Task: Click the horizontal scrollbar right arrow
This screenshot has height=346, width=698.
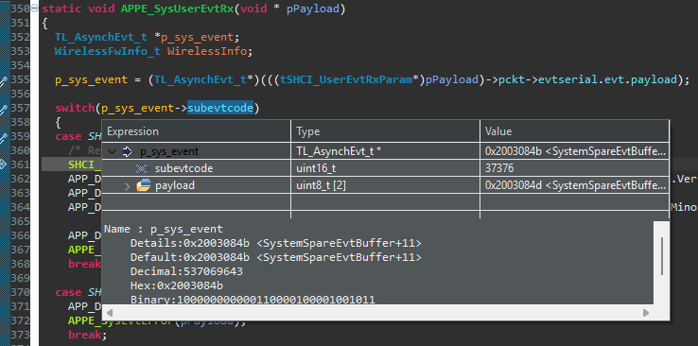Action: click(x=645, y=313)
